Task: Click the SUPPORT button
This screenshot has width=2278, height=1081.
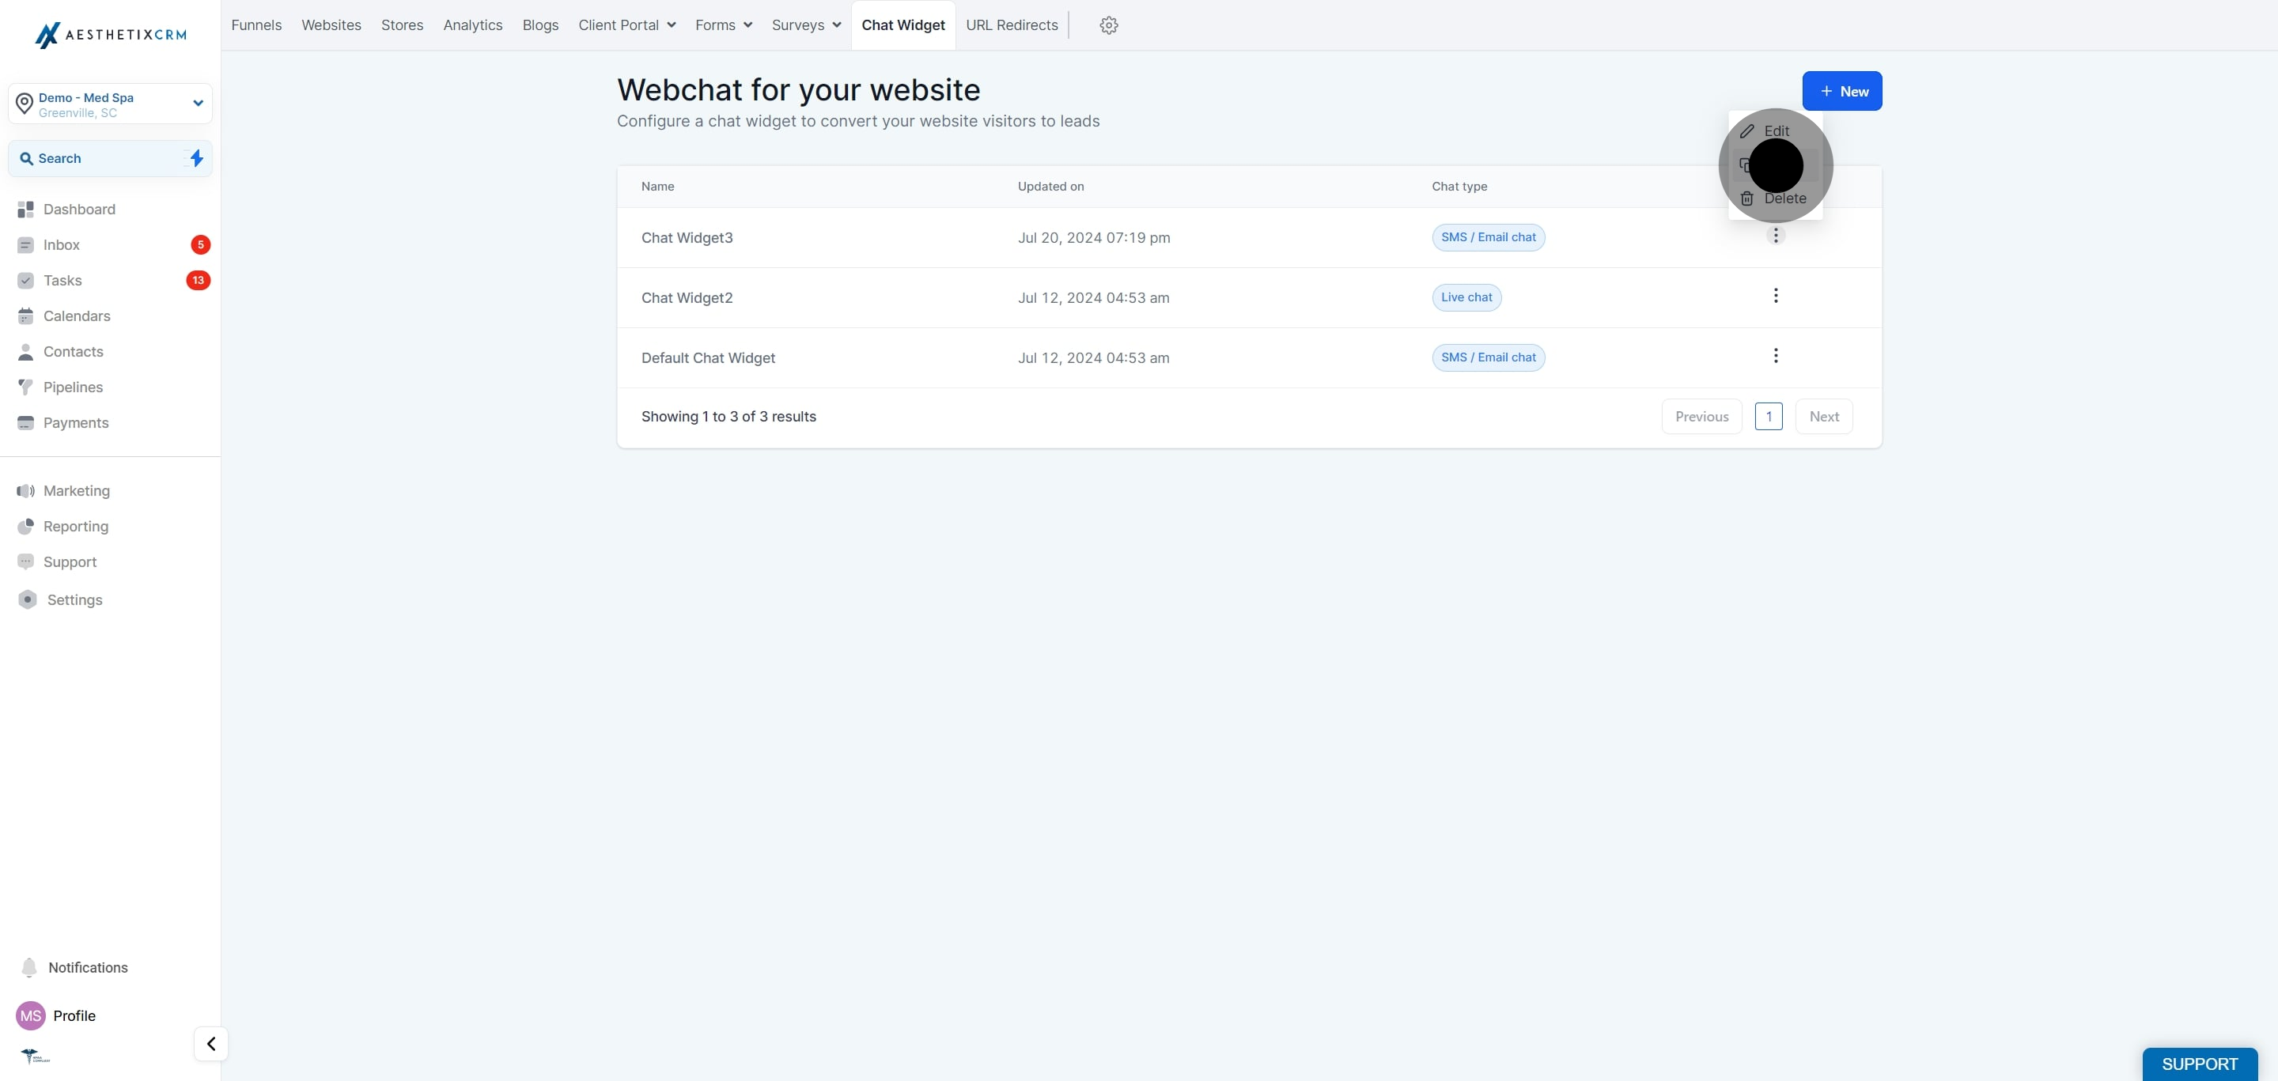Action: point(2199,1064)
